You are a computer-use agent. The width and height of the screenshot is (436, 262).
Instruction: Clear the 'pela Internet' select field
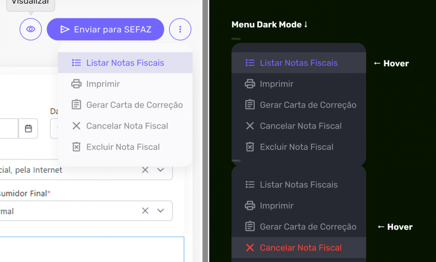(x=145, y=170)
